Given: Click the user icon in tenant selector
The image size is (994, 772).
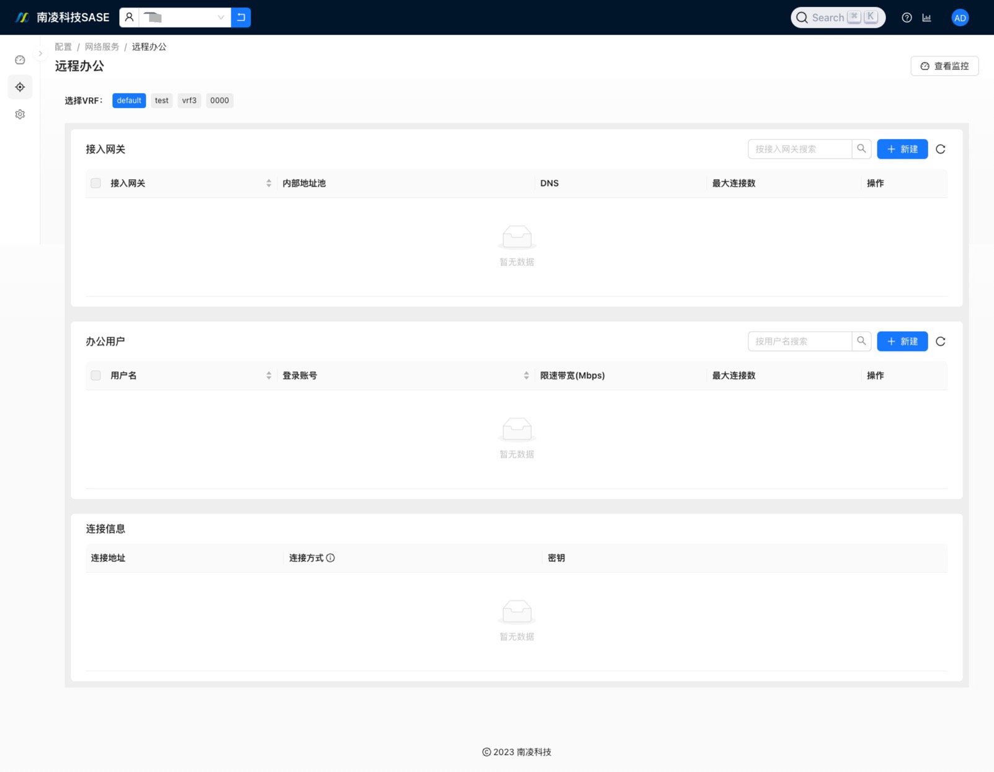Looking at the screenshot, I should (x=129, y=17).
